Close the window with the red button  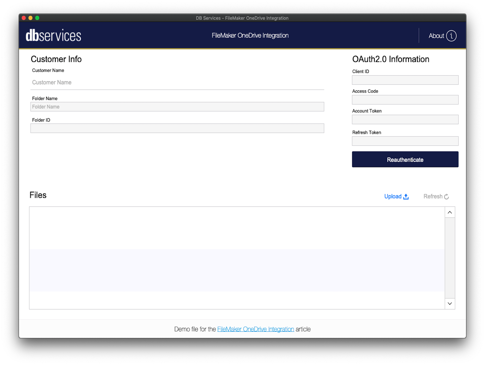(24, 18)
